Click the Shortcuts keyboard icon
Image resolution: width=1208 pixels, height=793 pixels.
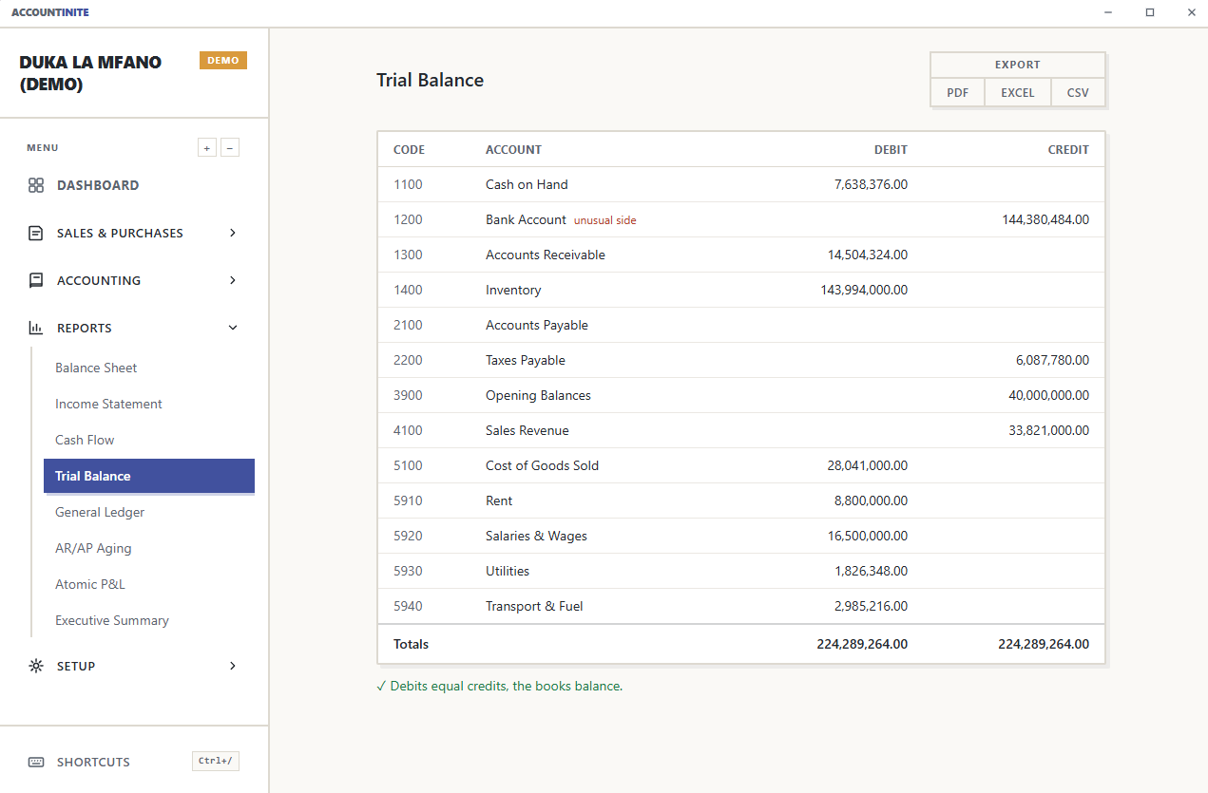(36, 762)
